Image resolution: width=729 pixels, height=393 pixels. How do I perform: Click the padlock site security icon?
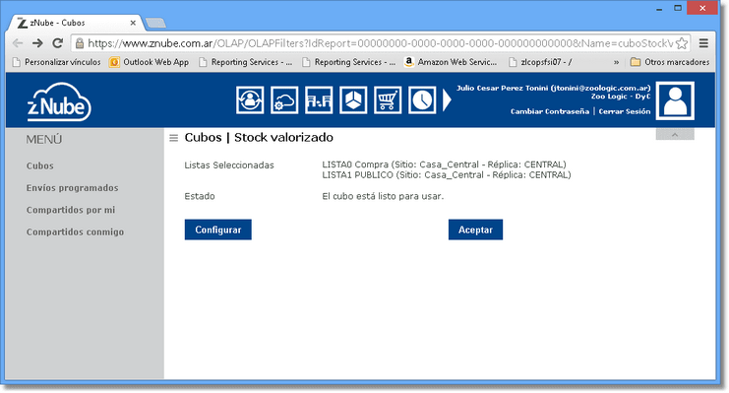(x=80, y=43)
